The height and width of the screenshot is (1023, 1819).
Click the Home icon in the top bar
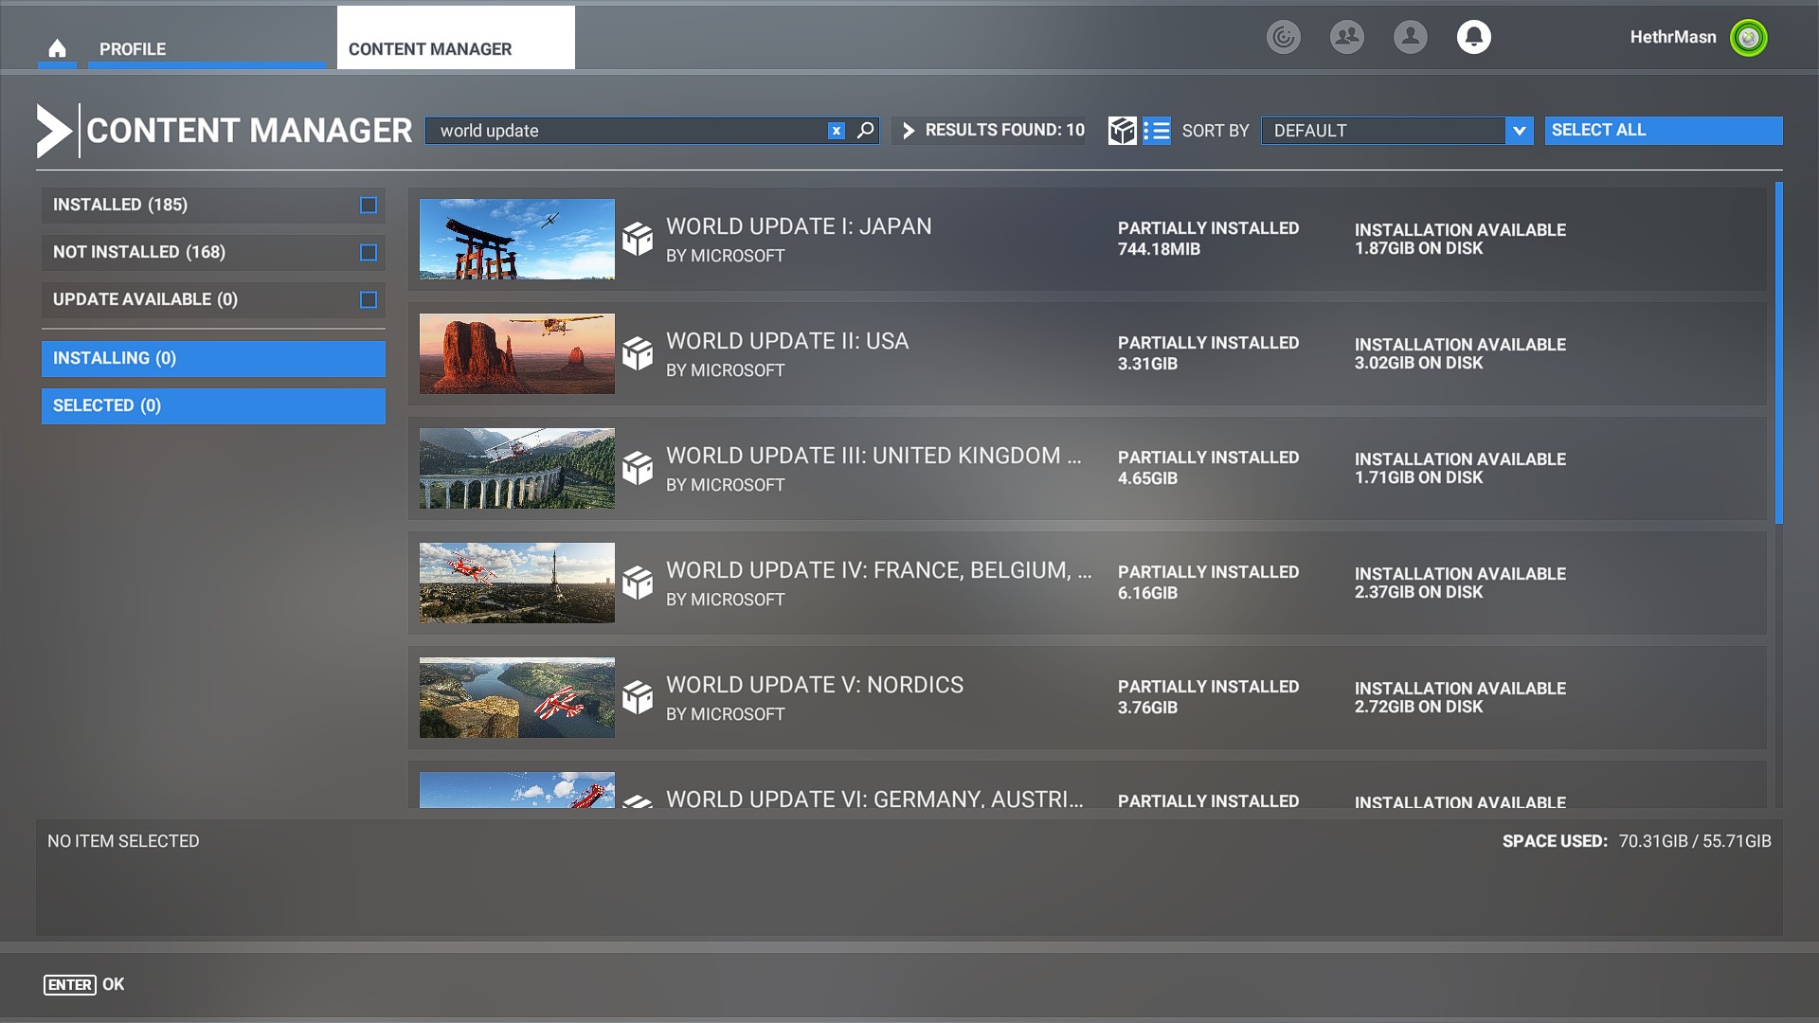click(57, 48)
